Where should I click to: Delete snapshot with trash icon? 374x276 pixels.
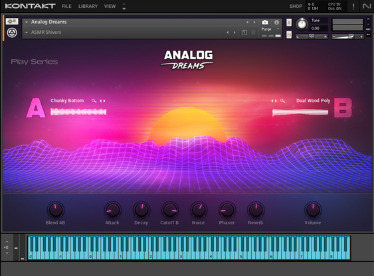click(x=253, y=33)
